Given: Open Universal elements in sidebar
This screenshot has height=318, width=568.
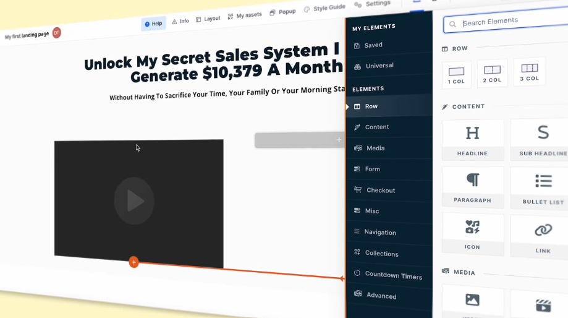Looking at the screenshot, I should tap(379, 66).
